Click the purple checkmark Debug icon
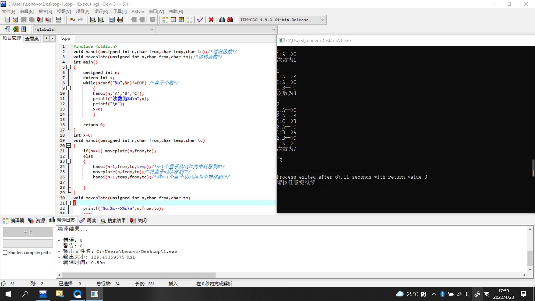The height and width of the screenshot is (301, 535). tap(200, 20)
